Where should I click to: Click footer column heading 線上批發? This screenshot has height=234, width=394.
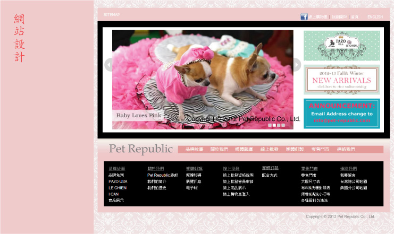[x=231, y=169]
